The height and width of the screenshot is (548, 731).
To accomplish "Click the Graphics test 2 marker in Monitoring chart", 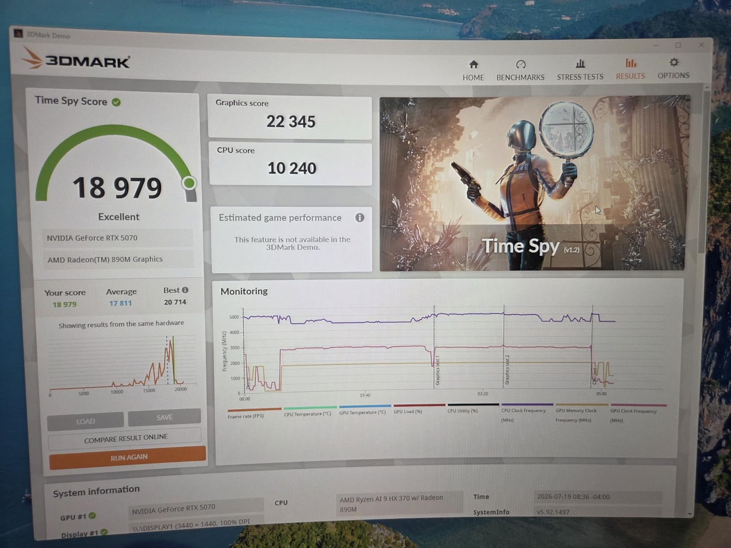I will click(x=507, y=369).
